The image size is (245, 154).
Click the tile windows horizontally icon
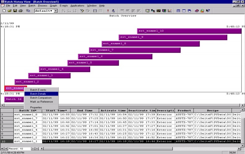(x=178, y=11)
